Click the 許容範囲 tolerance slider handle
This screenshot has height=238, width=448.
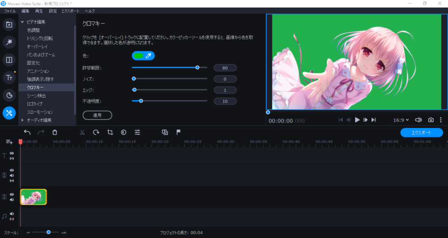198,68
